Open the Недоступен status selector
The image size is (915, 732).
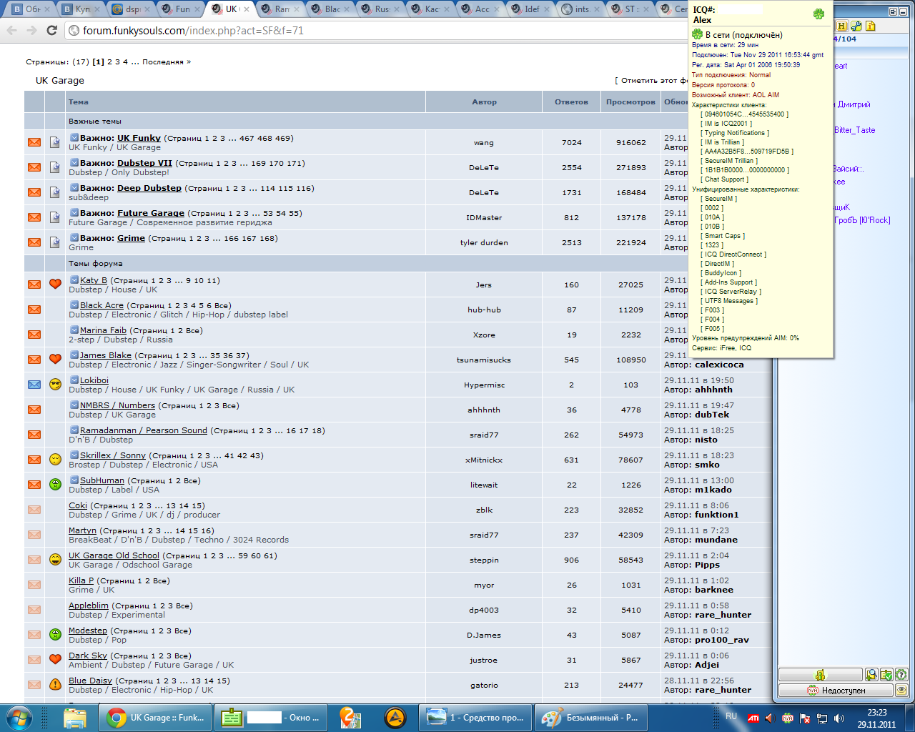coord(836,690)
